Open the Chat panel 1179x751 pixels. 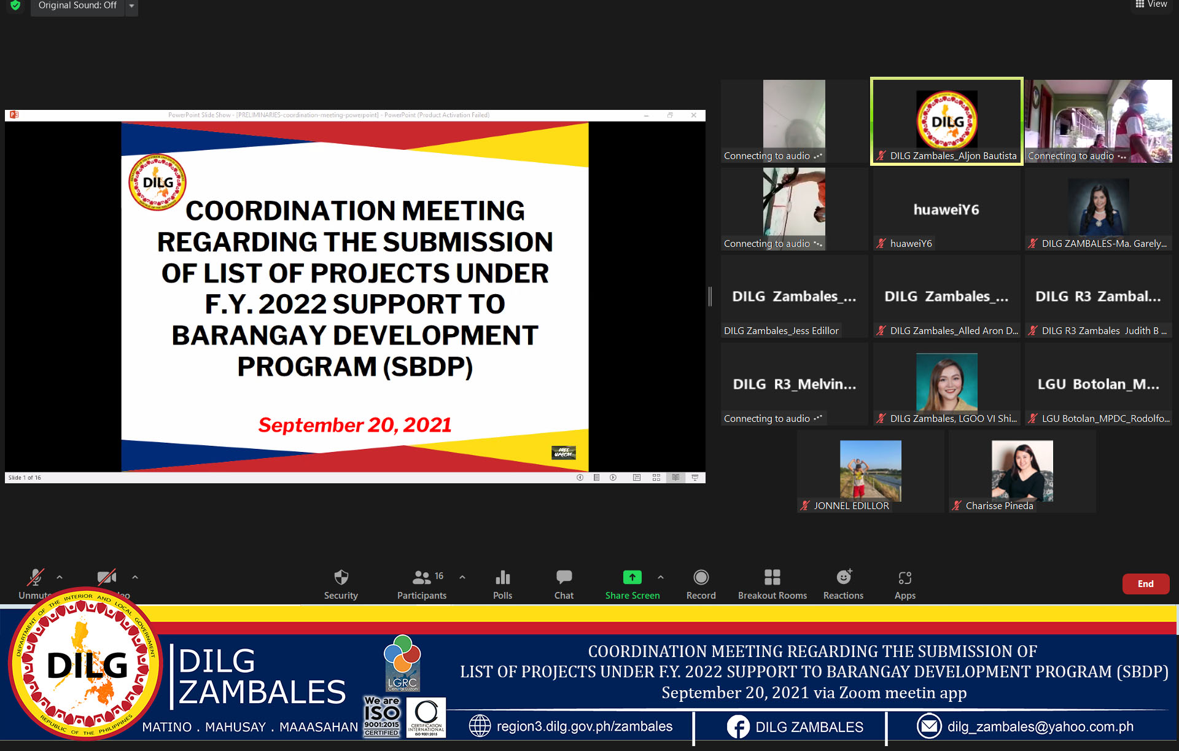coord(564,584)
